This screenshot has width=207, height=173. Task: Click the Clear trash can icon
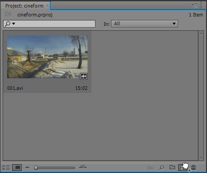[193, 168]
